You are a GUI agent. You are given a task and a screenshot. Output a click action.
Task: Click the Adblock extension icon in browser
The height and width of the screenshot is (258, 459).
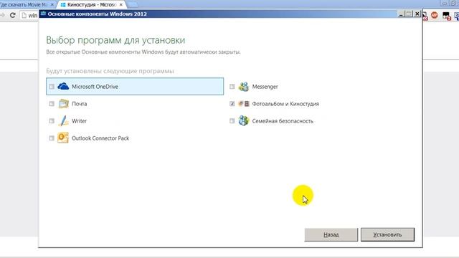point(435,15)
